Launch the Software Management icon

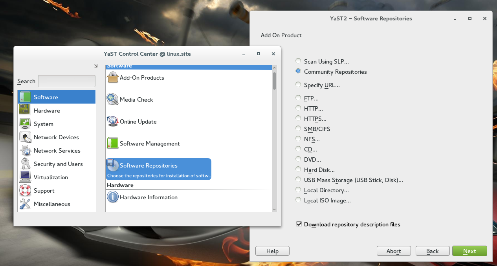(x=113, y=143)
